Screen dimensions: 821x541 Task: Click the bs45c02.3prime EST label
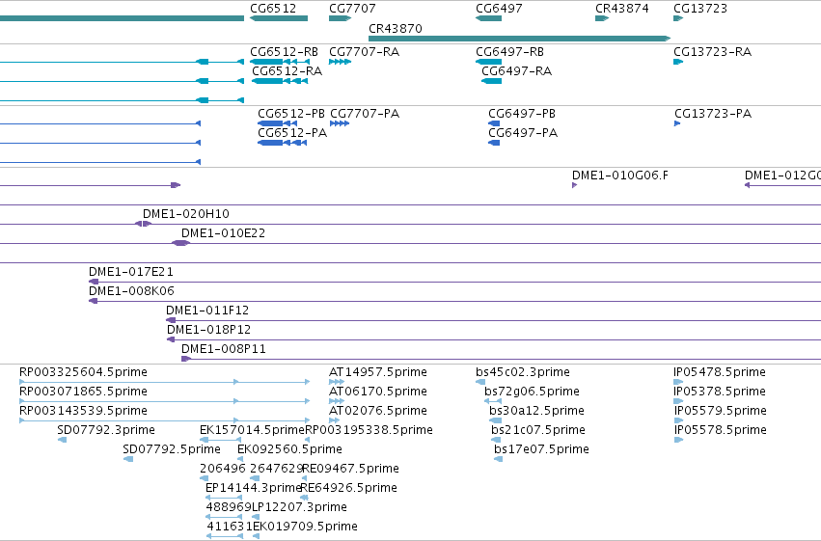click(523, 372)
